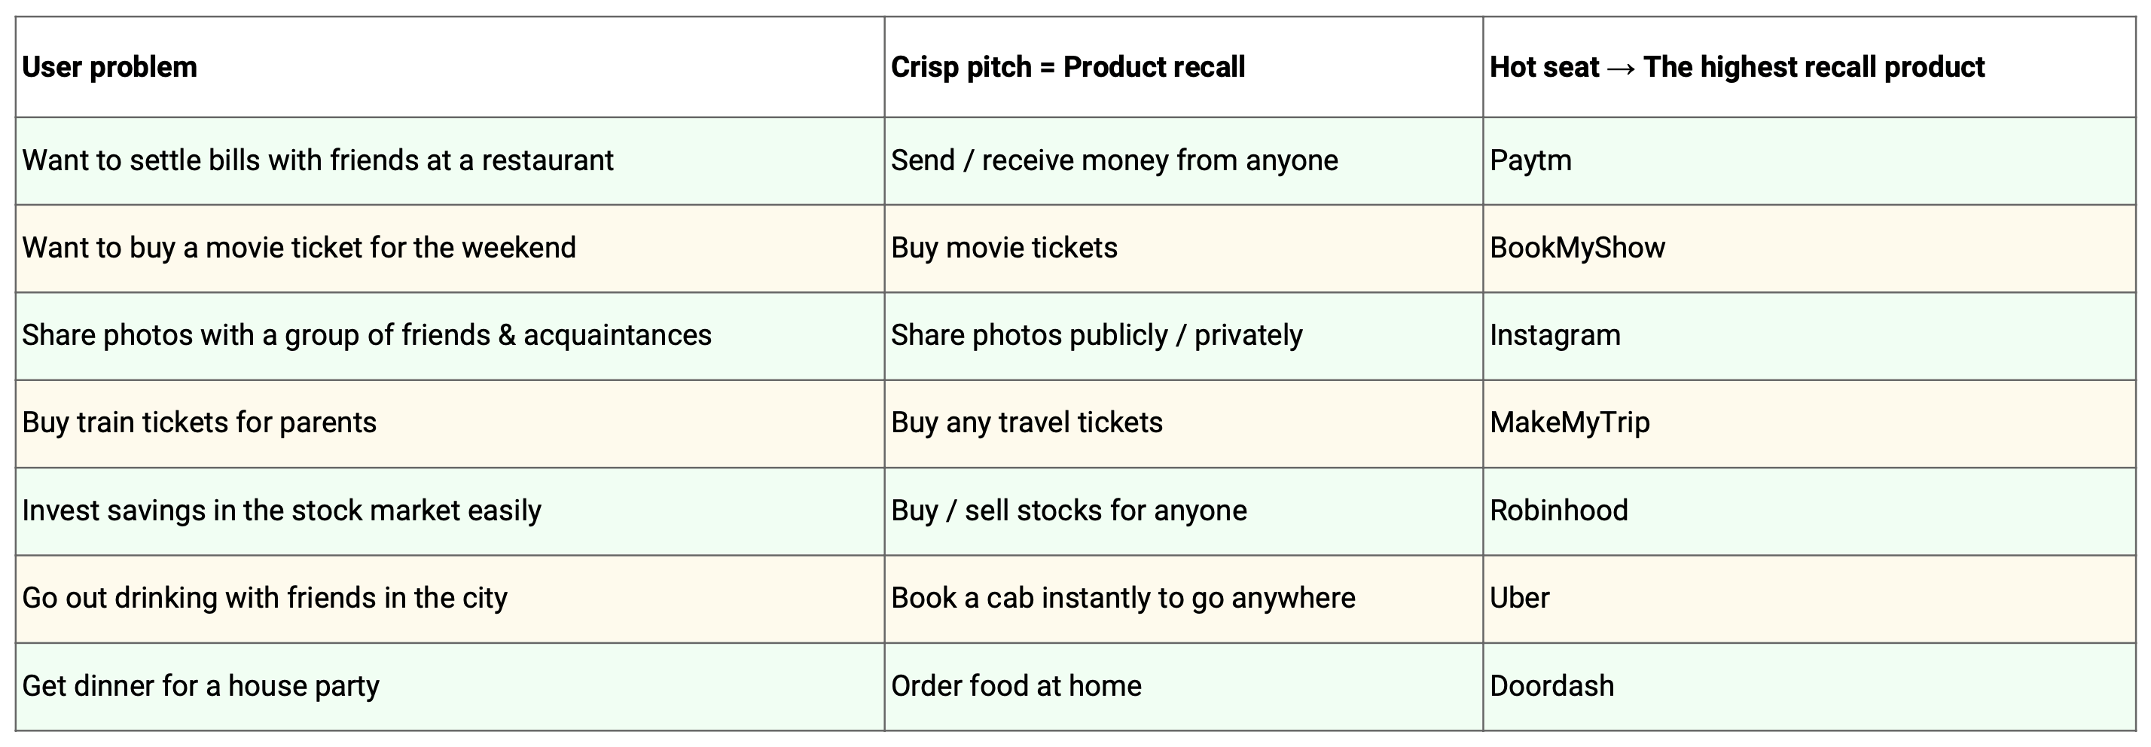The width and height of the screenshot is (2151, 747).
Task: Select 'Get dinner for a house party' cell
Action: coord(450,687)
